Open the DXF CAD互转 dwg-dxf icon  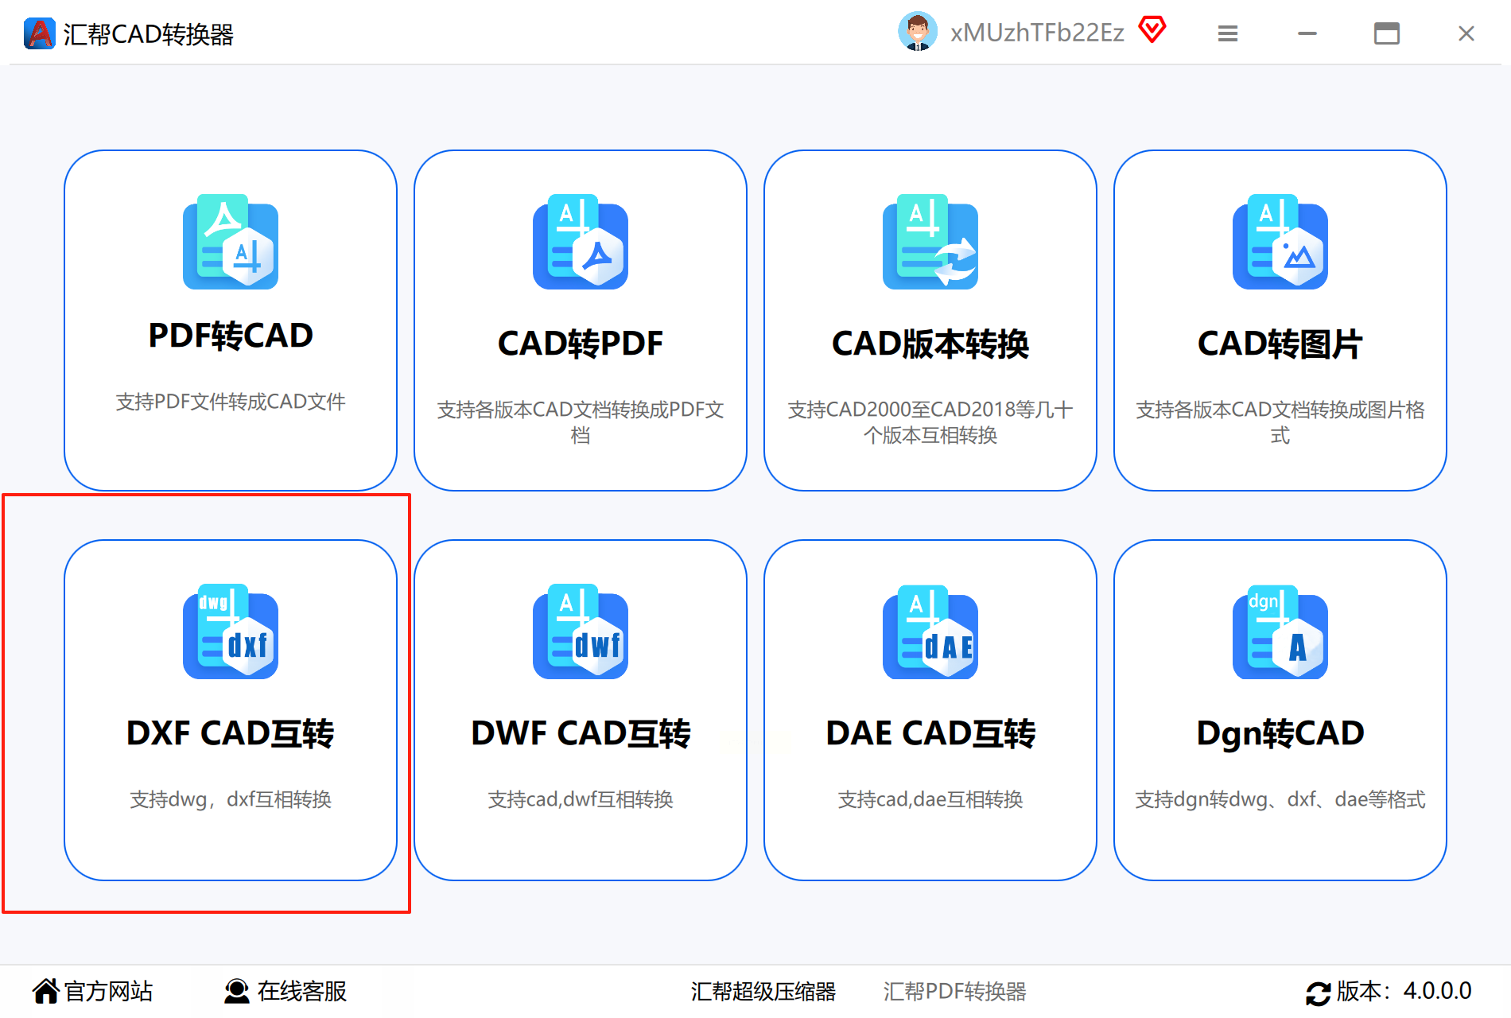[231, 631]
